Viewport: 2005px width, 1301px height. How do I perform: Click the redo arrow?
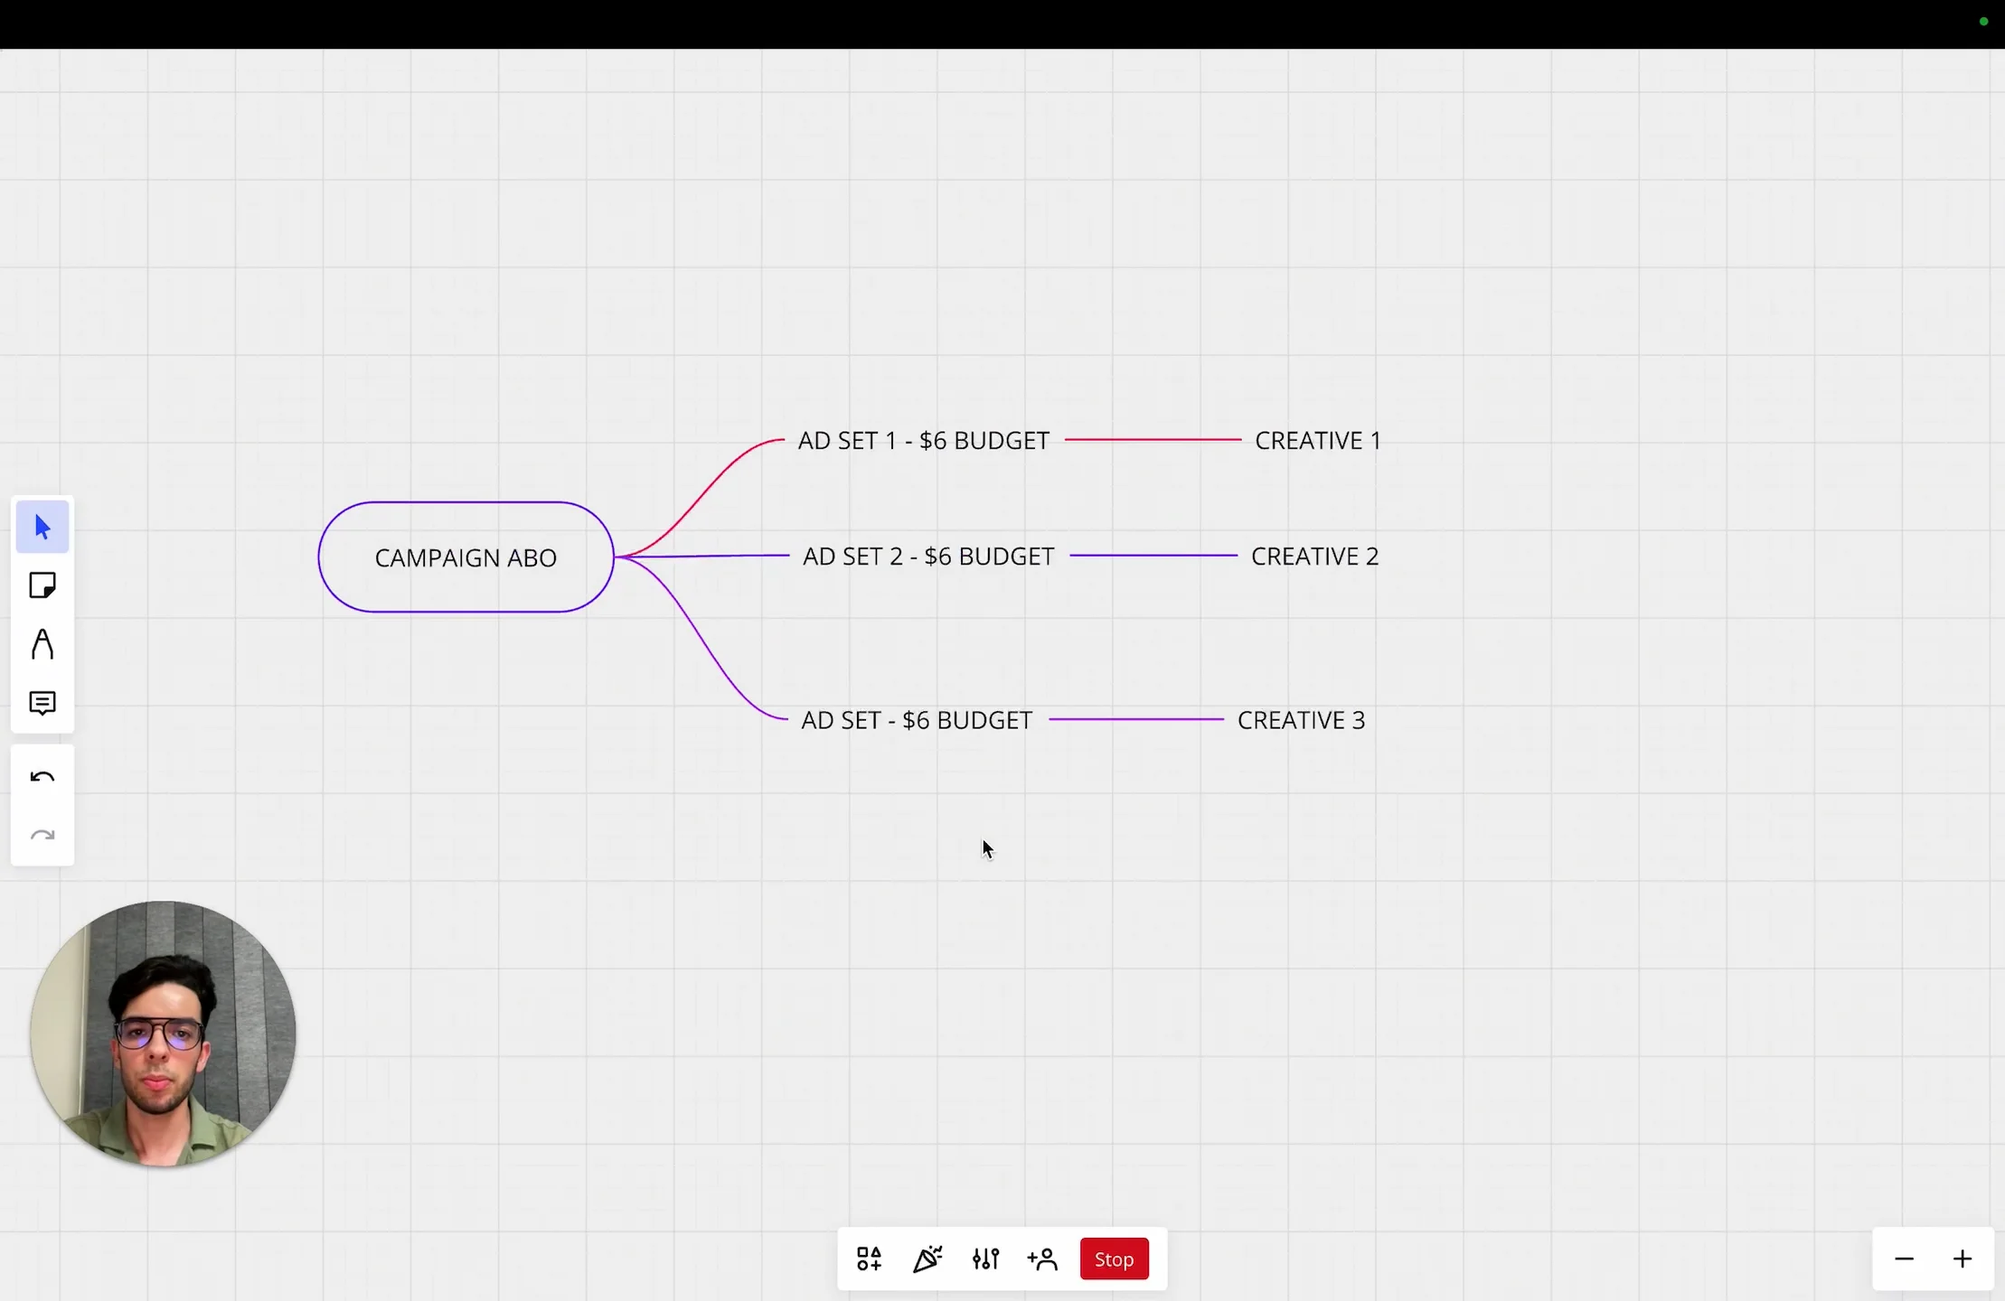pos(42,836)
